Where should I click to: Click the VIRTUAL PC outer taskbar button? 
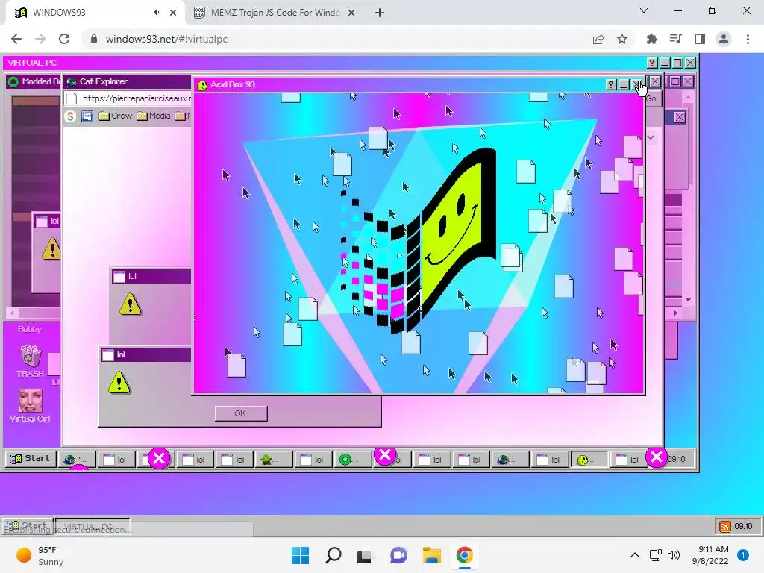tap(92, 526)
